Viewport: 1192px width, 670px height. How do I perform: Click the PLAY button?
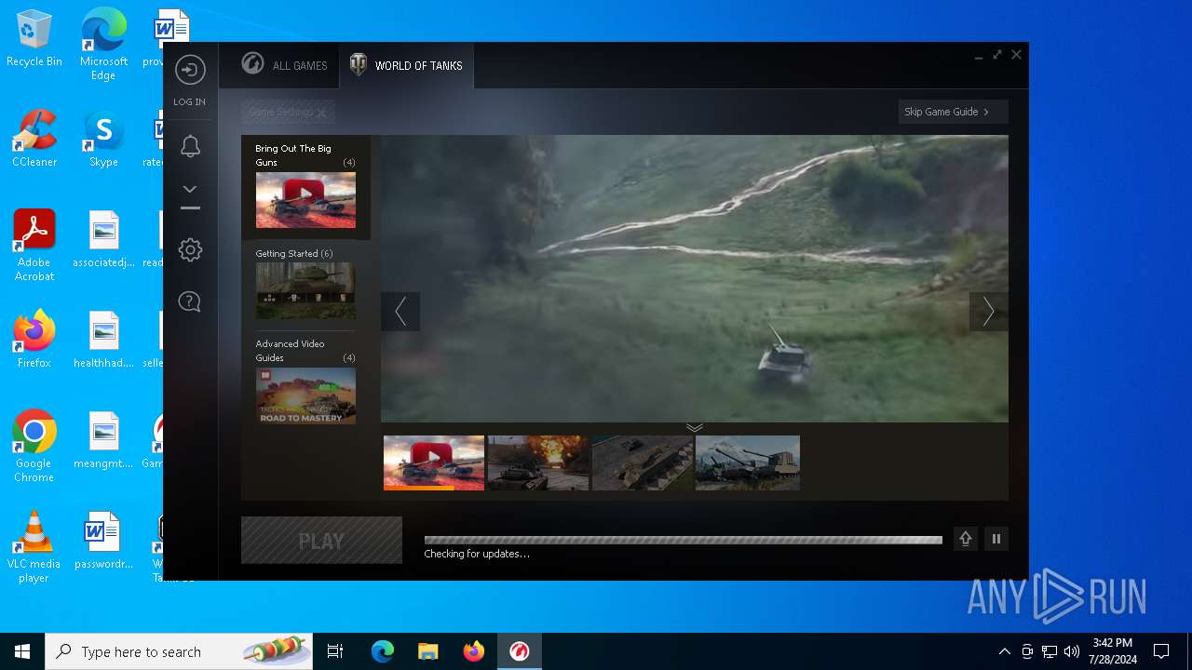point(321,541)
